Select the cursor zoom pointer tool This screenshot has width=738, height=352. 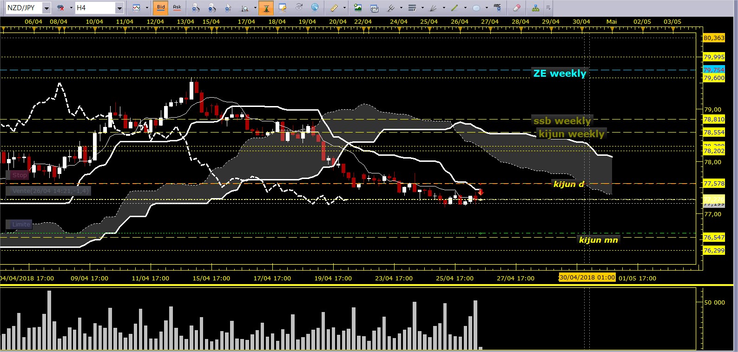(228, 8)
